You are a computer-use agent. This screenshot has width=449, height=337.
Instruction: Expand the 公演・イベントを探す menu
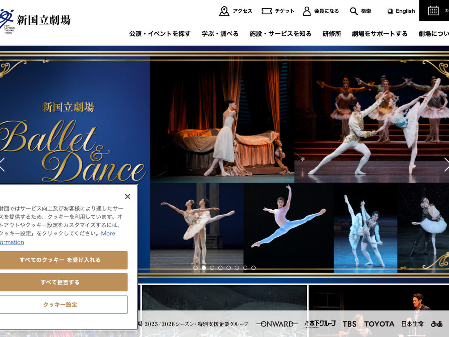(x=160, y=34)
